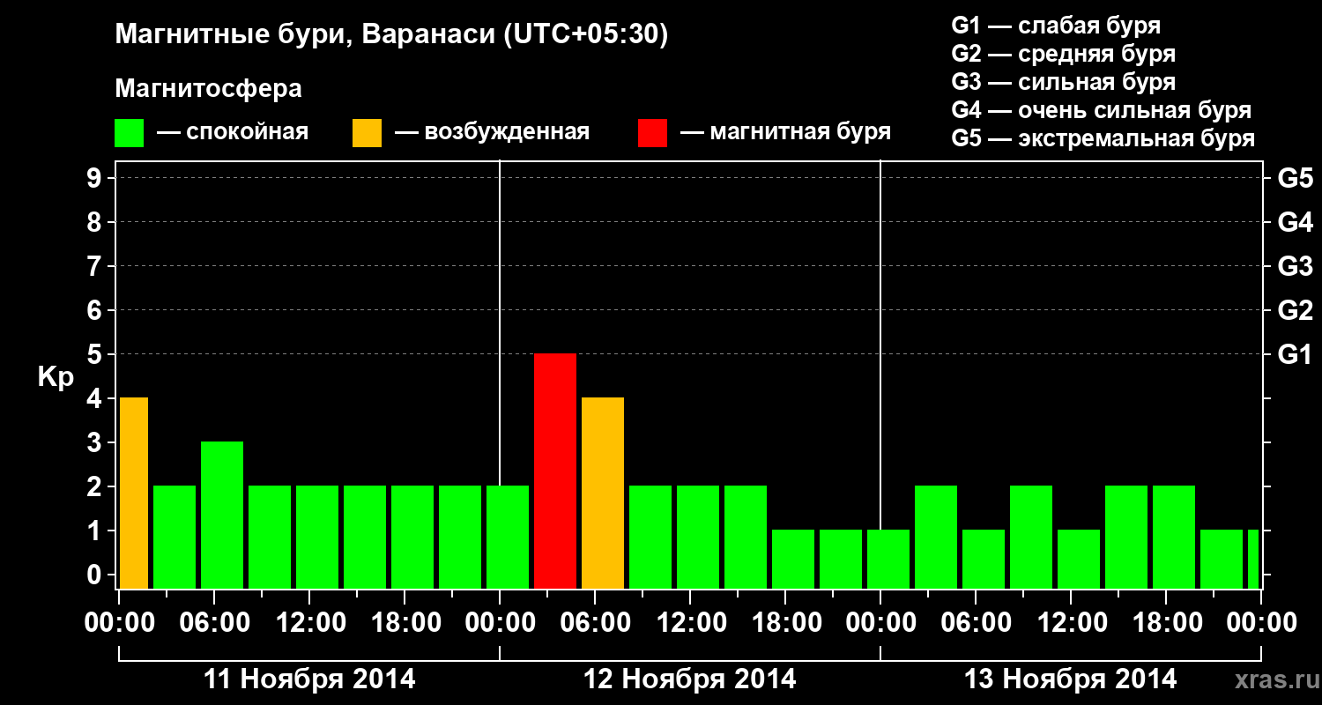The width and height of the screenshot is (1322, 705).
Task: Click the '— возбужденная' legend label
Action: pos(492,132)
